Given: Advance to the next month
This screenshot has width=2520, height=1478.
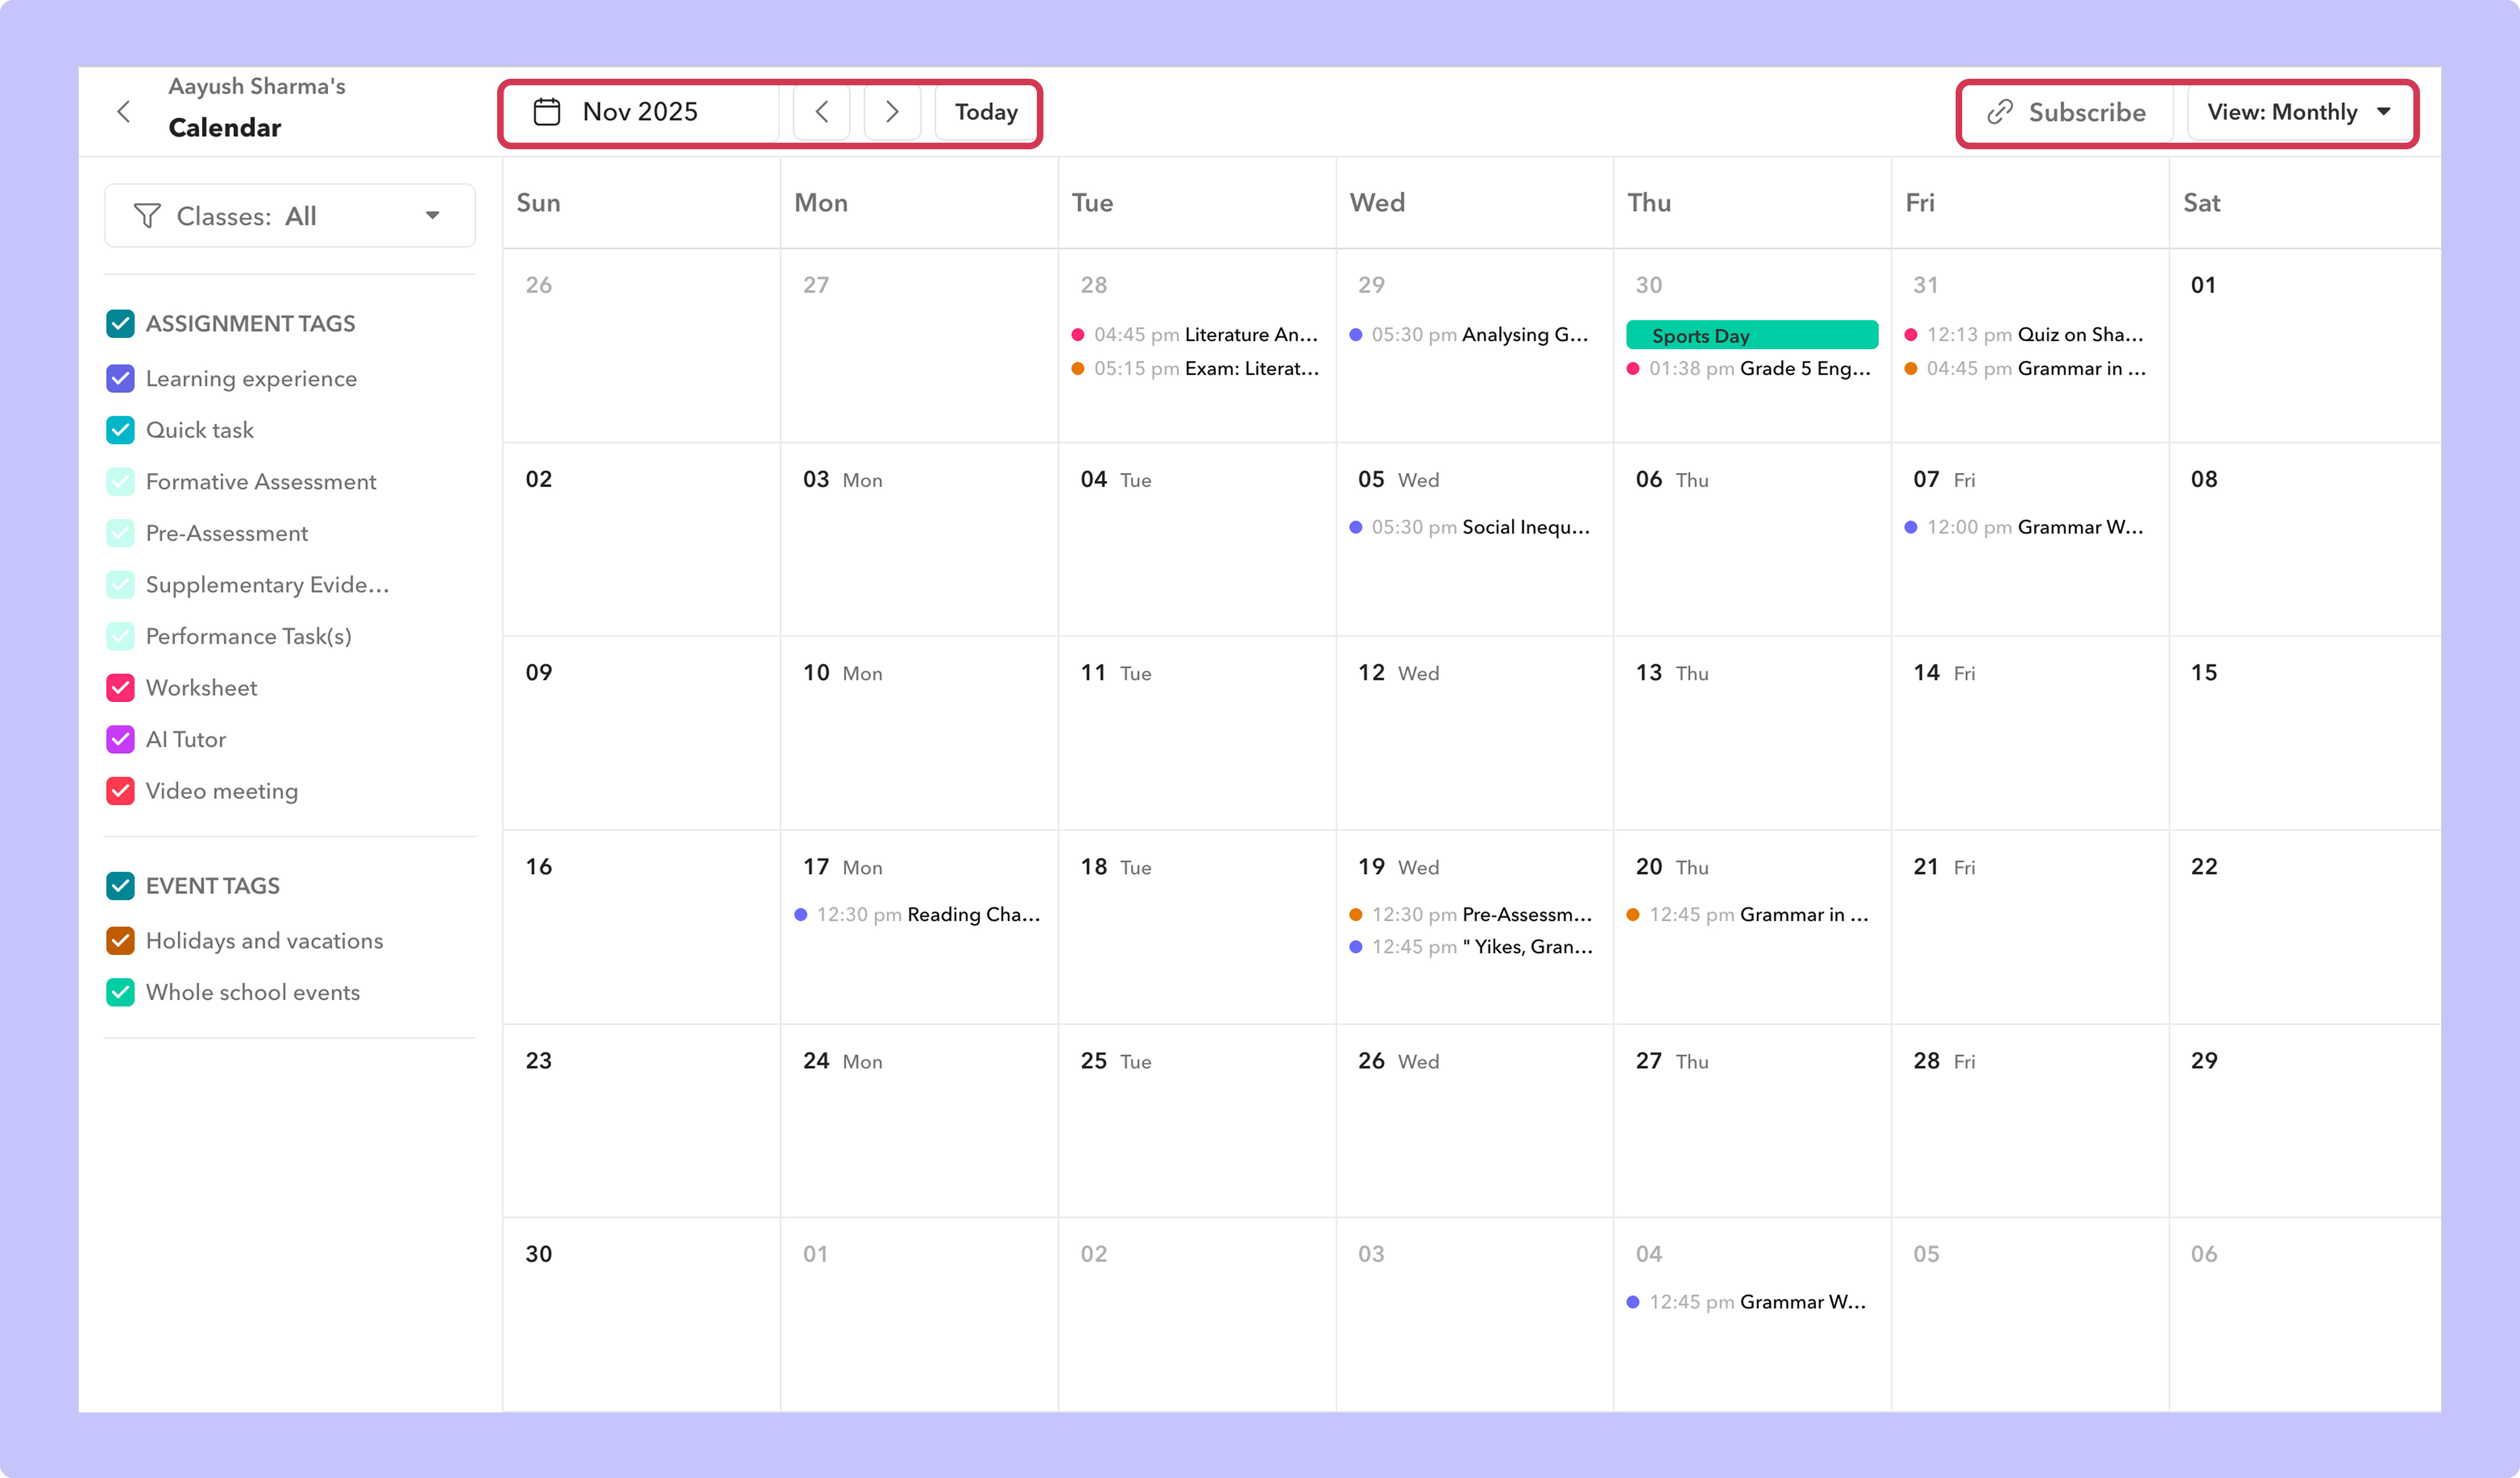Looking at the screenshot, I should [892, 112].
